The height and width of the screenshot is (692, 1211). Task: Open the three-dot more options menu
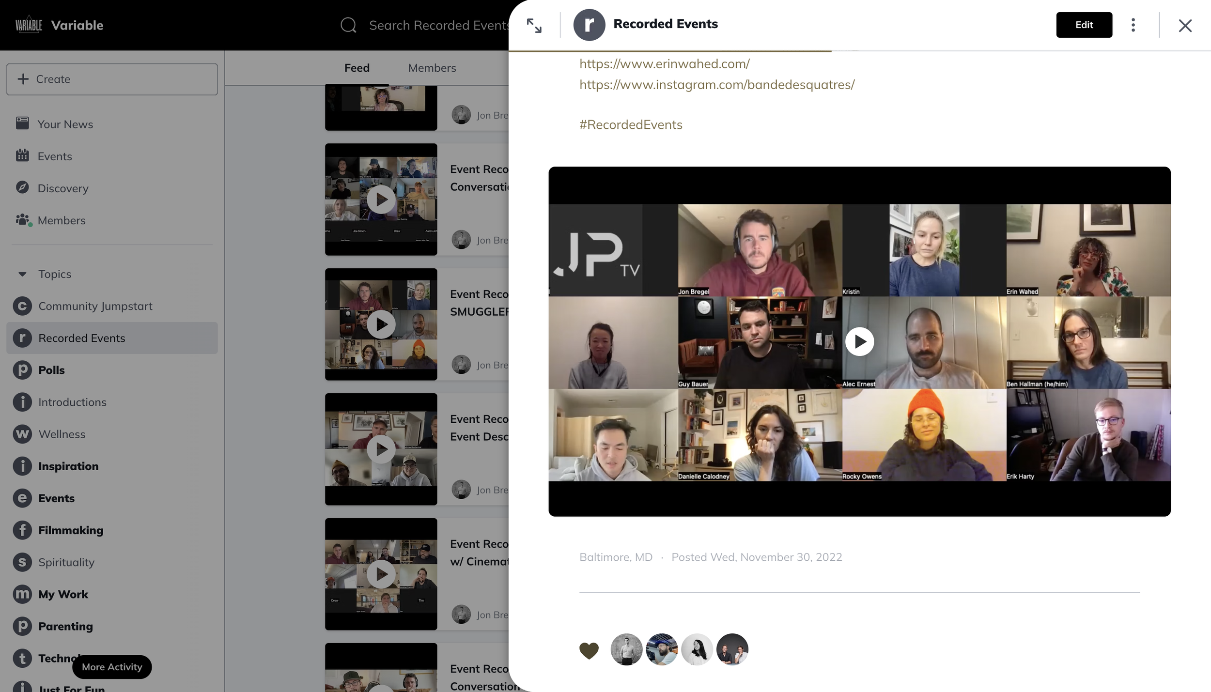point(1133,25)
